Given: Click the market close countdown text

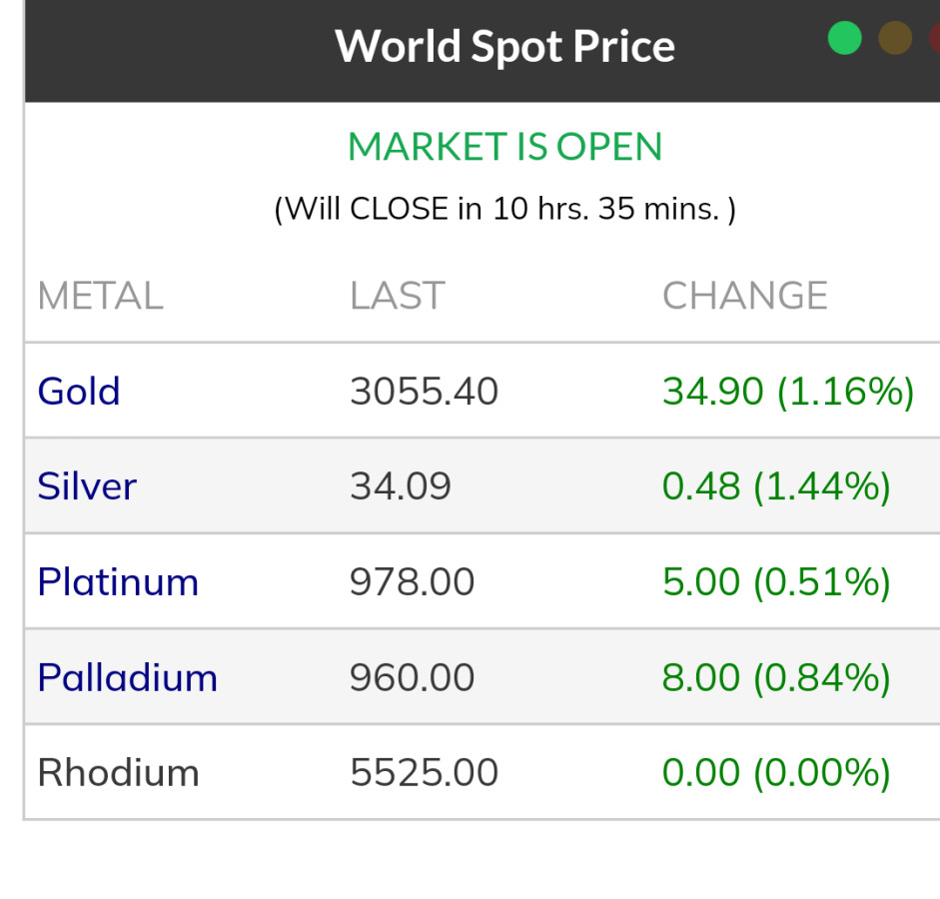Looking at the screenshot, I should (504, 209).
